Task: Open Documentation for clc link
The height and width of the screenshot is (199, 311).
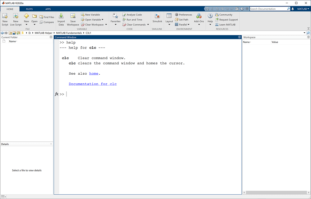Action: click(x=93, y=84)
